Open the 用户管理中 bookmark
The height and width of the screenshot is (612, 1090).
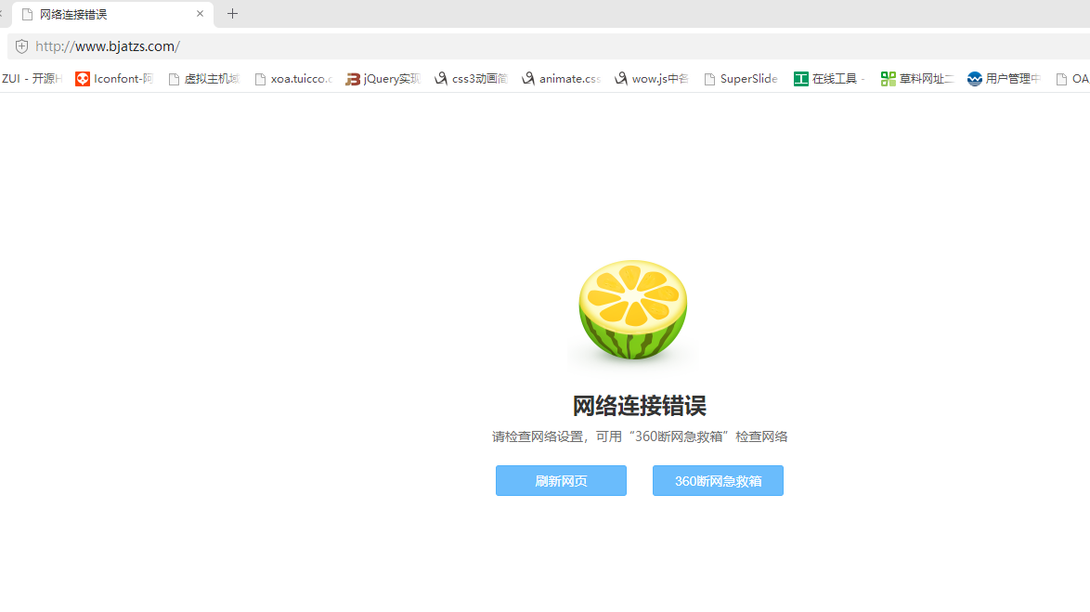(x=1004, y=79)
